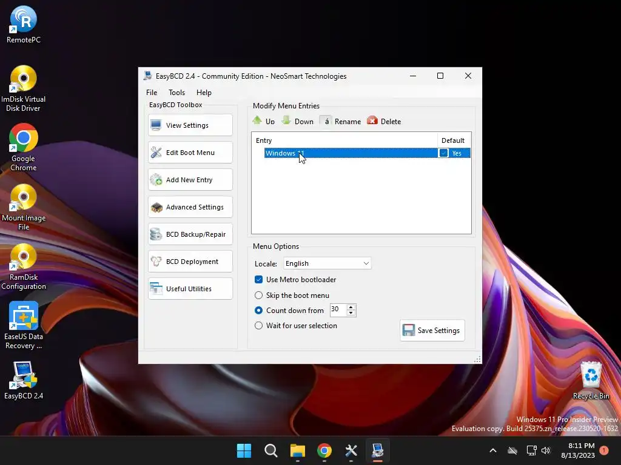Rename the selected boot entry

click(341, 121)
